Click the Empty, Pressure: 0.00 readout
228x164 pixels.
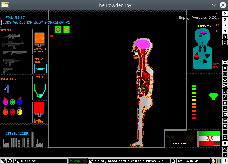tap(197, 18)
